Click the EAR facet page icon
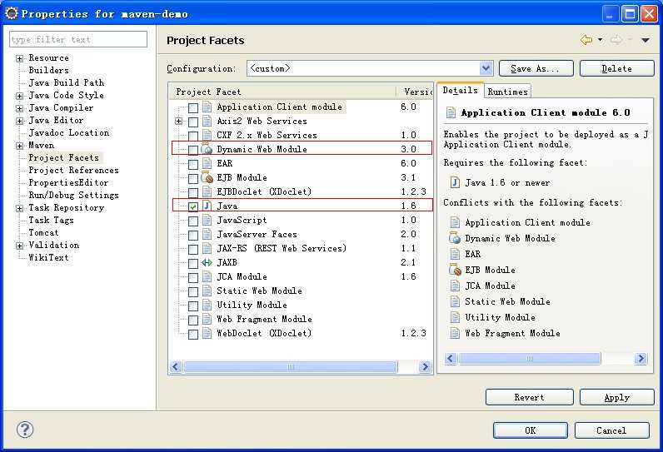663x452 pixels. pos(207,163)
